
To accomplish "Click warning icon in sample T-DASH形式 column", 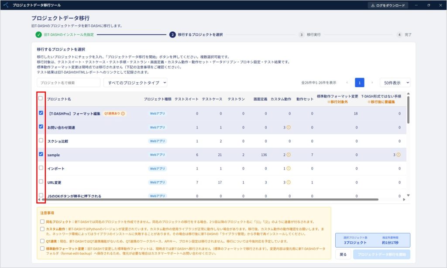I will tap(398, 155).
